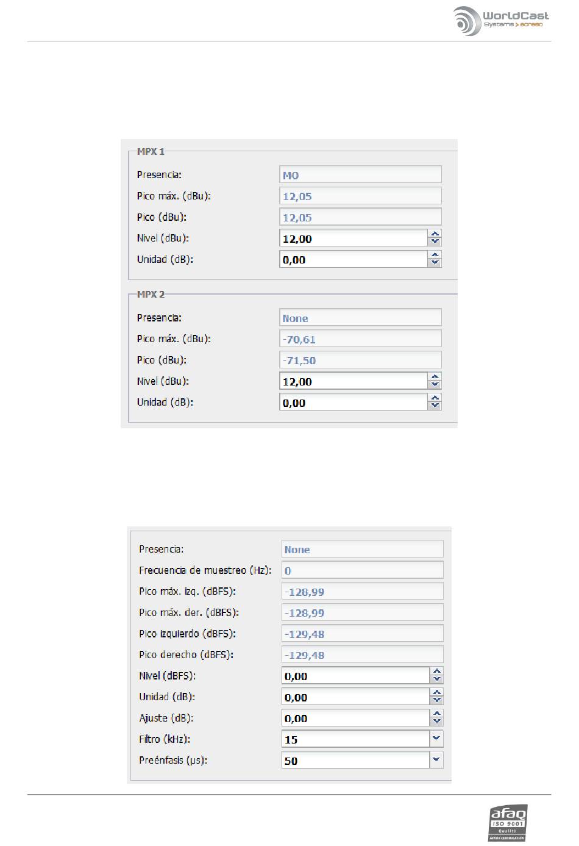Viewport: 579px width, 846px height.
Task: Click the WorldCast Systems logo
Action: point(501,20)
